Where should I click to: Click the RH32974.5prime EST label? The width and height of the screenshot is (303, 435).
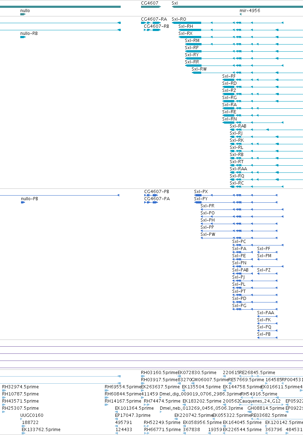[x=20, y=387]
